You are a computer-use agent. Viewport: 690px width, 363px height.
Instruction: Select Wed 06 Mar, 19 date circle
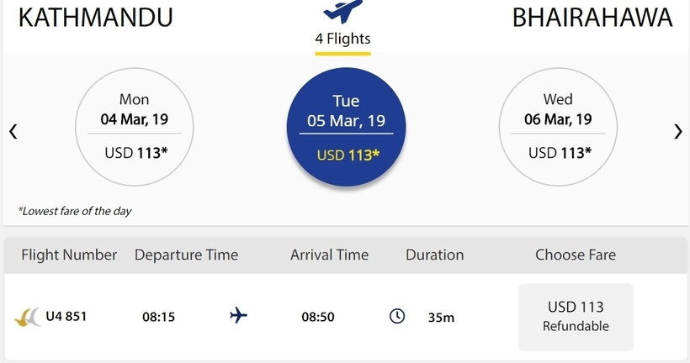(x=558, y=127)
